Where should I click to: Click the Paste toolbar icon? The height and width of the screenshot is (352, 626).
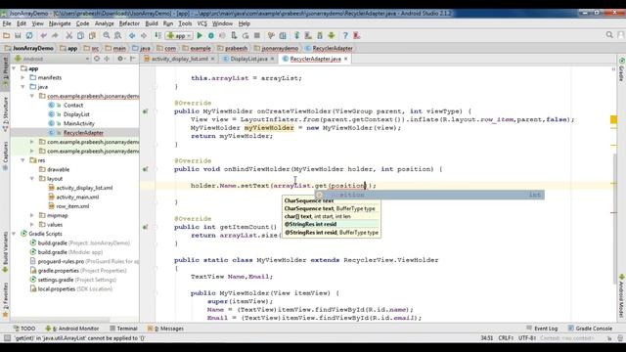92,35
